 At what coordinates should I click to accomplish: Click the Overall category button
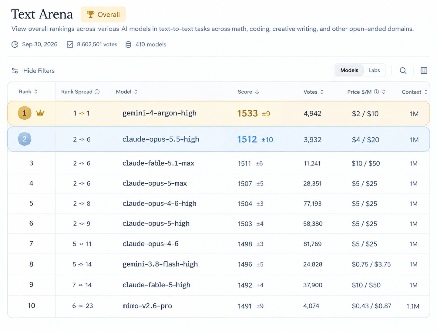tap(103, 14)
